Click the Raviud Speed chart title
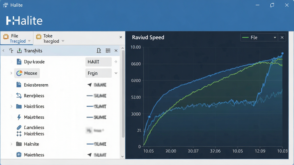Viewport: 294px width, 165px height. coord(148,38)
